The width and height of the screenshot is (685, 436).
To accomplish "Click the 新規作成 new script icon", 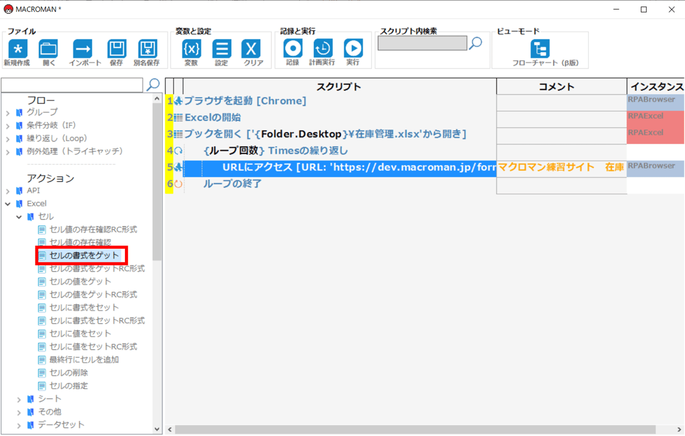I will (x=18, y=49).
